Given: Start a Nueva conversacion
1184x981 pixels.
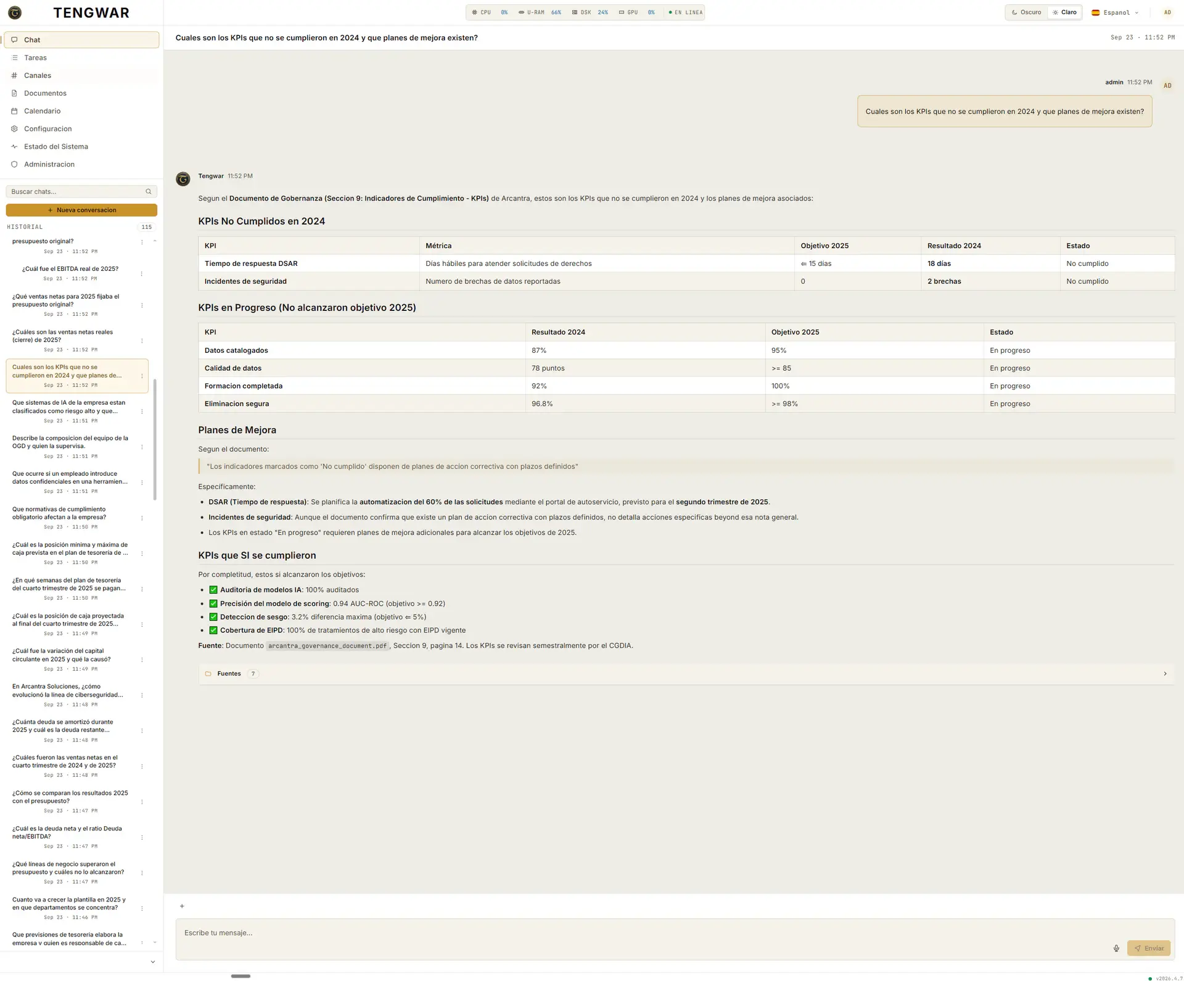Looking at the screenshot, I should coord(81,210).
